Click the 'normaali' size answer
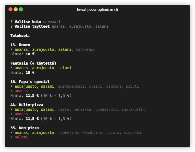The image size is (195, 152). click(x=52, y=22)
